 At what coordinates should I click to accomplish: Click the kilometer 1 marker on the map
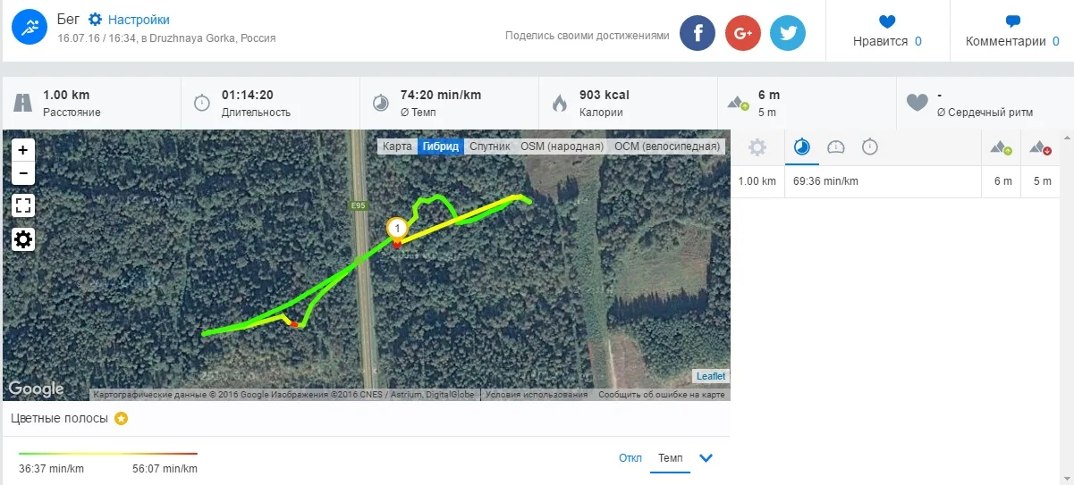(x=397, y=229)
